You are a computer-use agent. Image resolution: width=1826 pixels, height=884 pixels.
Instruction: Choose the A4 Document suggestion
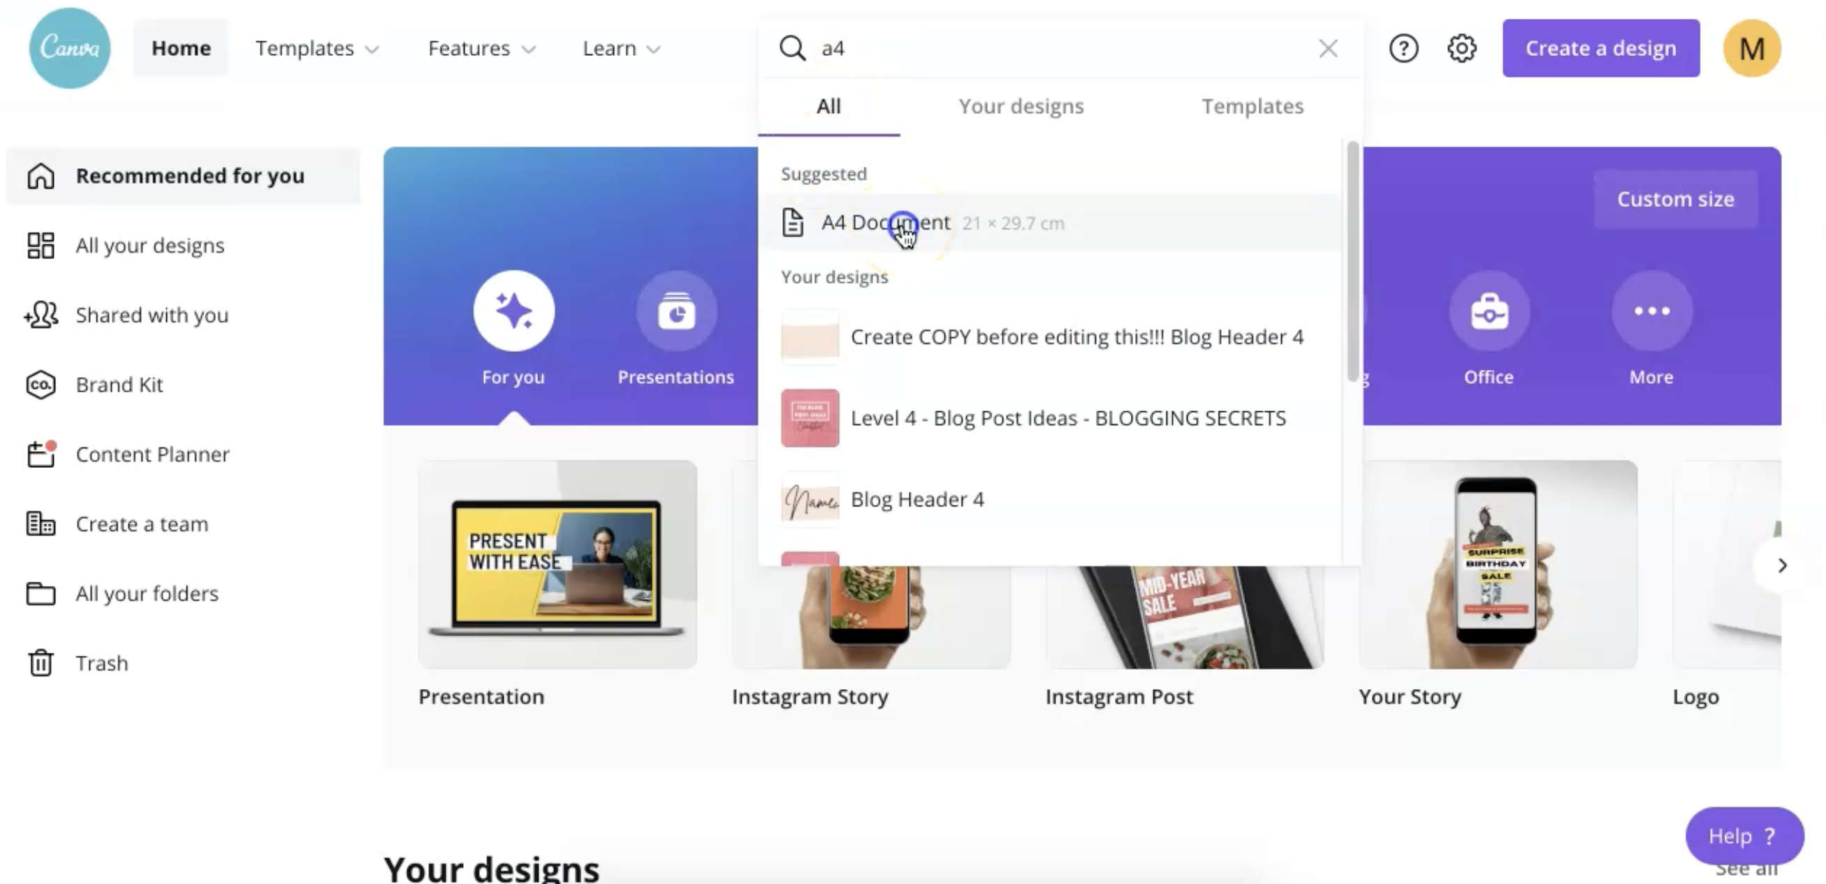click(1051, 223)
